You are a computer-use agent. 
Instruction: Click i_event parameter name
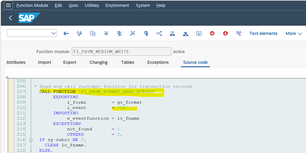pyautogui.click(x=77, y=108)
